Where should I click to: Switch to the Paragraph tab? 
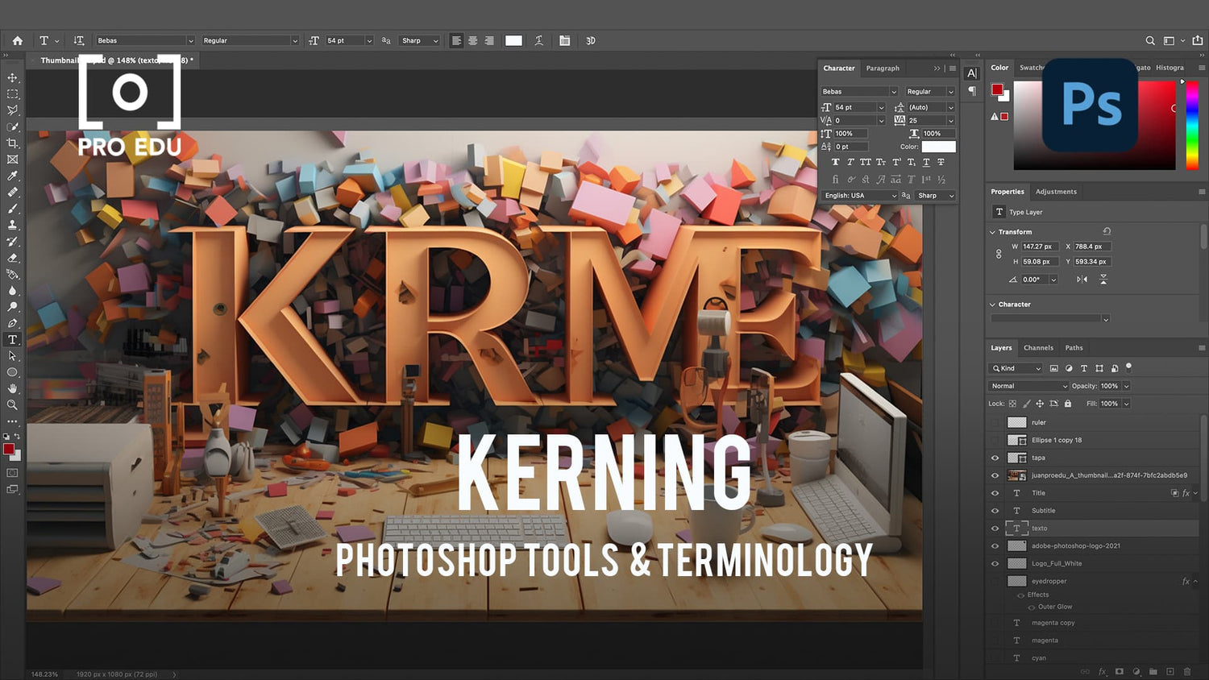[x=883, y=68]
